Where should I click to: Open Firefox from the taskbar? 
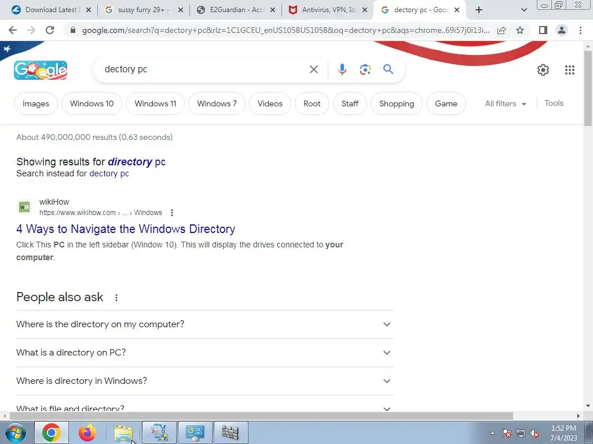[87, 432]
